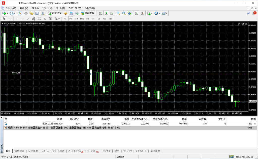Toggle chart auto scroll
The width and height of the screenshot is (258, 159).
click(x=136, y=13)
